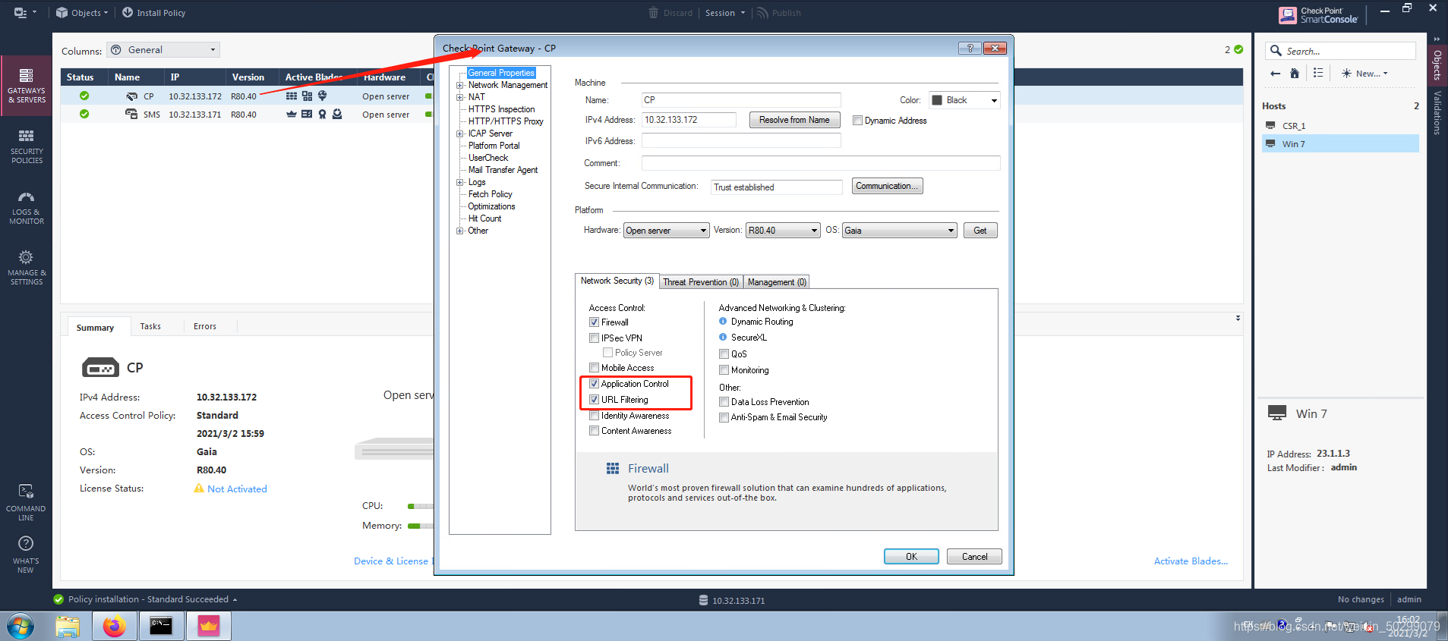
Task: Open the Gateways & Servers view
Action: pyautogui.click(x=26, y=86)
